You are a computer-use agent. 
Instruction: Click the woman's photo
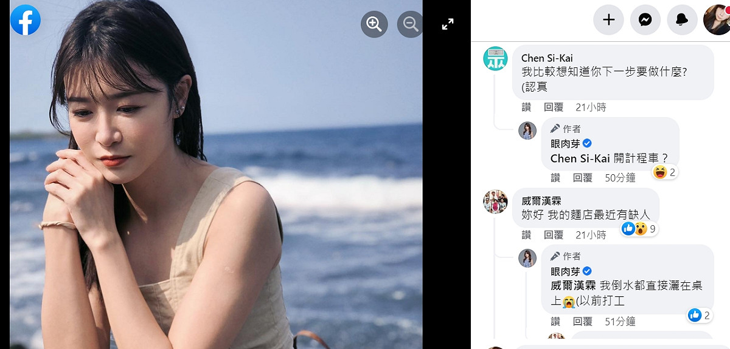(216, 174)
